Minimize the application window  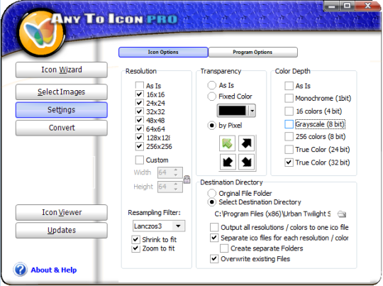pos(331,6)
